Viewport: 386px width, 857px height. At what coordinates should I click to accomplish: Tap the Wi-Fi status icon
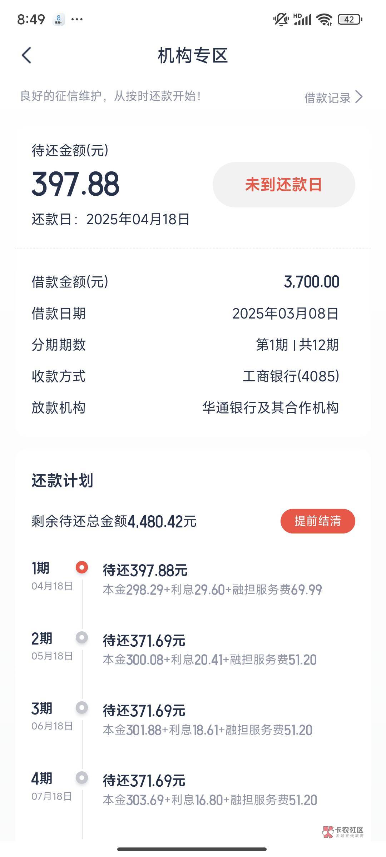click(325, 19)
